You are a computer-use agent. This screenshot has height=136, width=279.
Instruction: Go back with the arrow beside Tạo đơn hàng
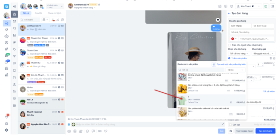pos(229,13)
